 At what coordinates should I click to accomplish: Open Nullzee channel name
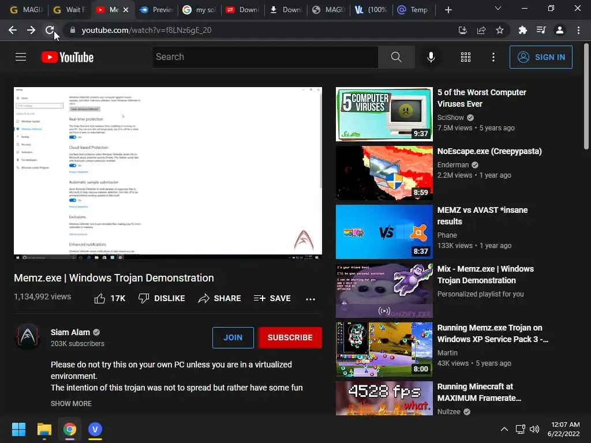coord(448,412)
